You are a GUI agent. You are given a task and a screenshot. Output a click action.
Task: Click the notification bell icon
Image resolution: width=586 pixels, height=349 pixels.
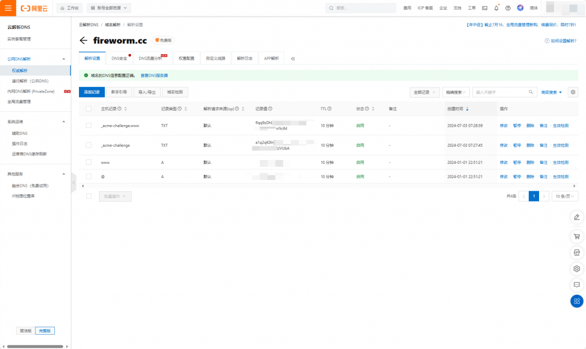496,8
